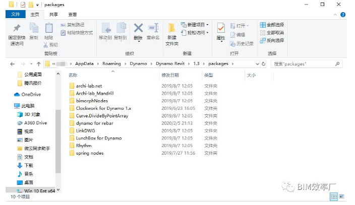355x205 pixels.
Task: Collapse the ribbon with the chevron
Action: [335, 15]
